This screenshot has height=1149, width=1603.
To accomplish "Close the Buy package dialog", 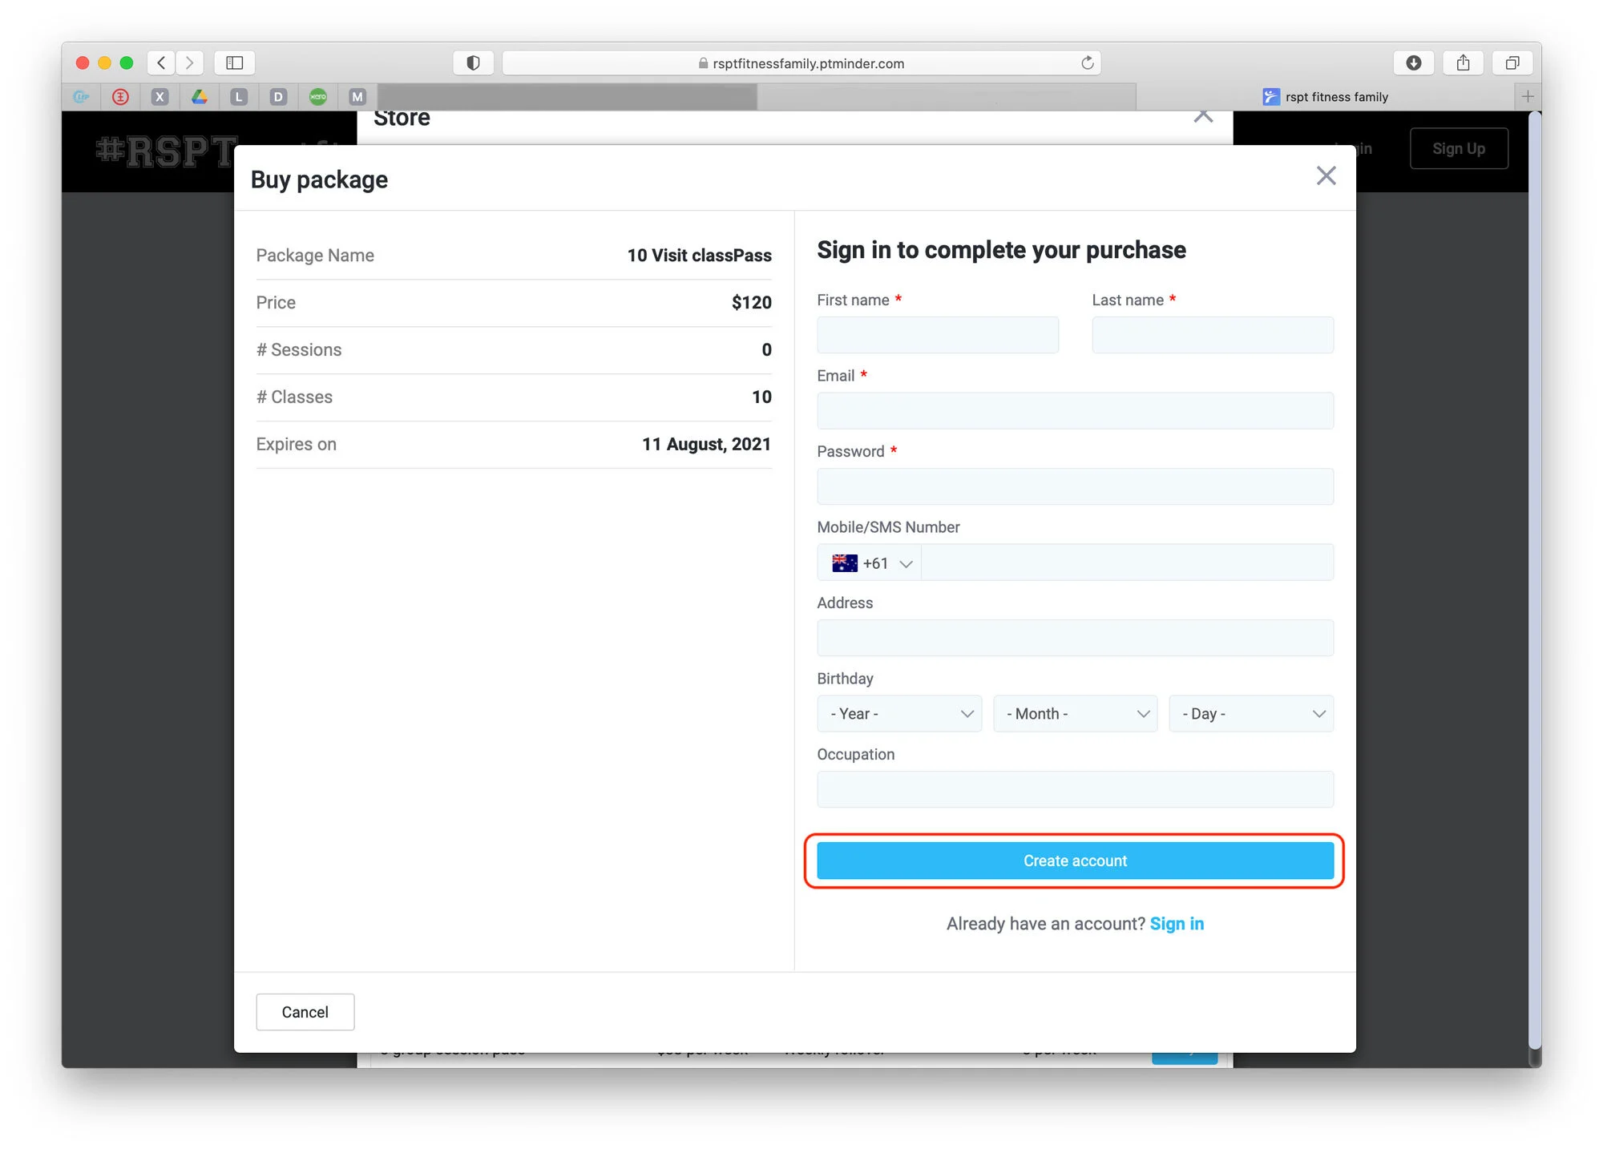I will tap(1326, 176).
